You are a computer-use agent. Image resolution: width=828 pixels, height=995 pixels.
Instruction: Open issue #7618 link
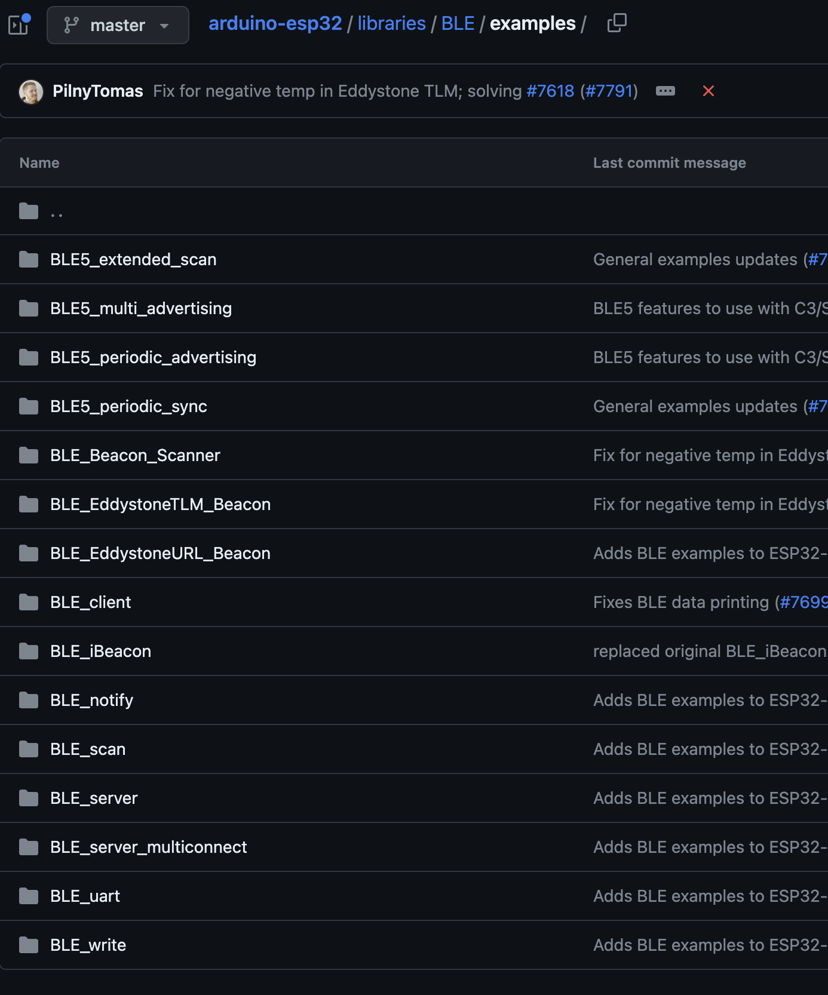tap(550, 91)
